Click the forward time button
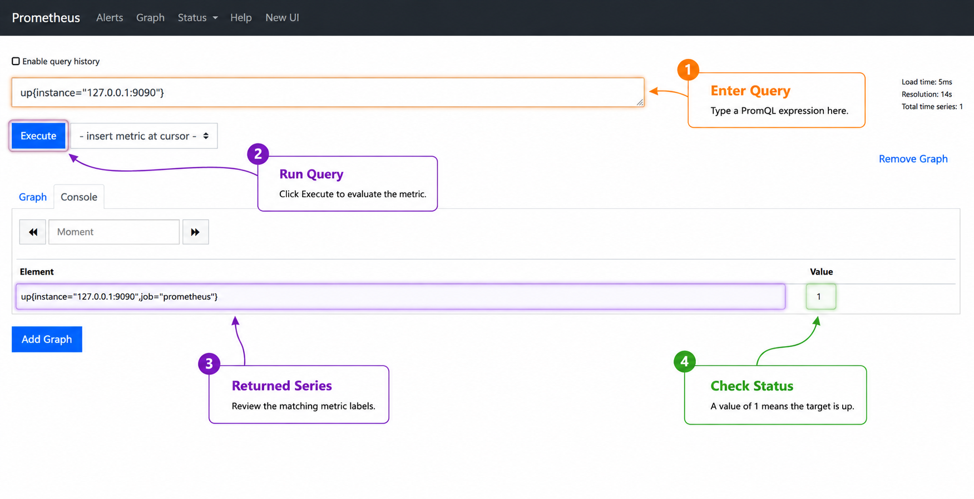Image resolution: width=974 pixels, height=499 pixels. click(x=195, y=232)
